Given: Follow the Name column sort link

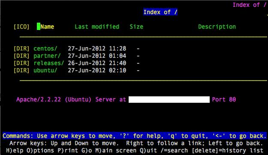Looking at the screenshot, I should pos(47,27).
